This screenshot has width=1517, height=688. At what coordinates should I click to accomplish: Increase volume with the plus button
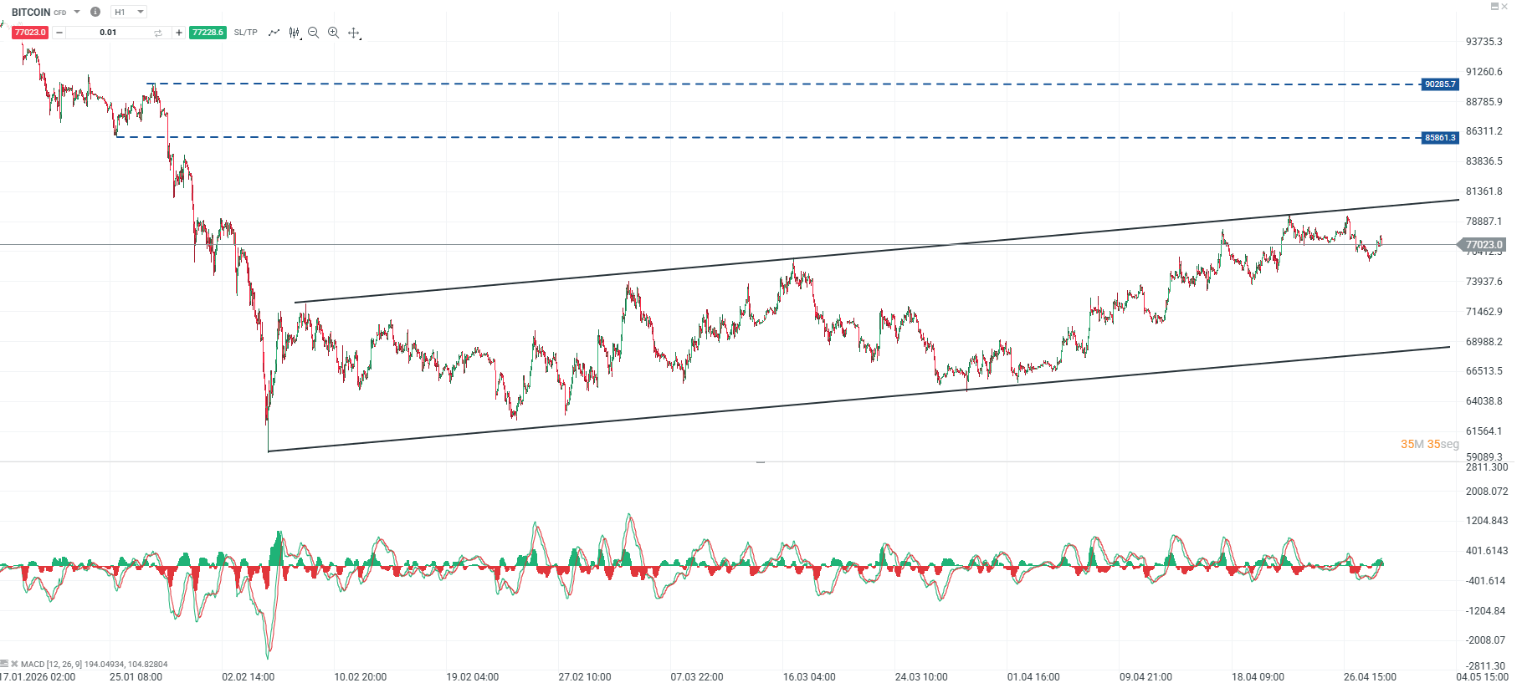coord(178,33)
